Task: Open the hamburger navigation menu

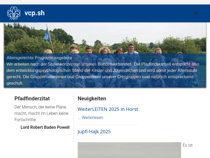Action: [x=196, y=13]
